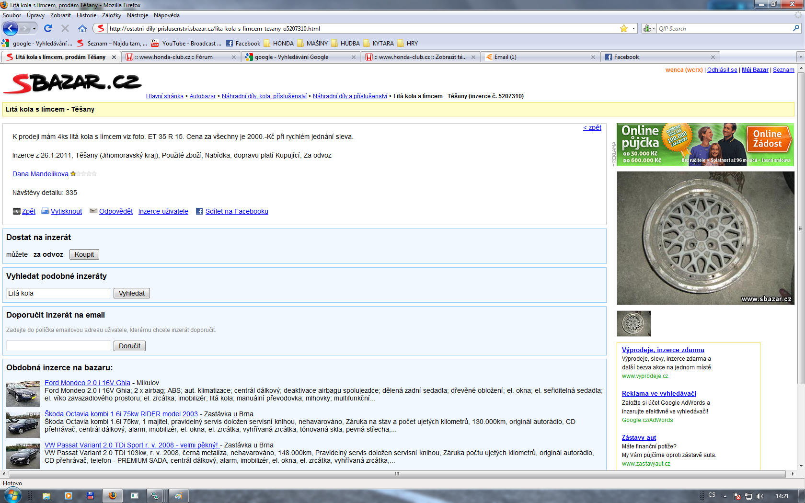Viewport: 805px width, 503px height.
Task: Bookmark page with the star icon
Action: point(623,28)
